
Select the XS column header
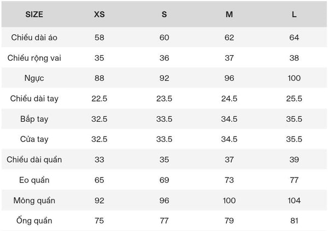(99, 14)
